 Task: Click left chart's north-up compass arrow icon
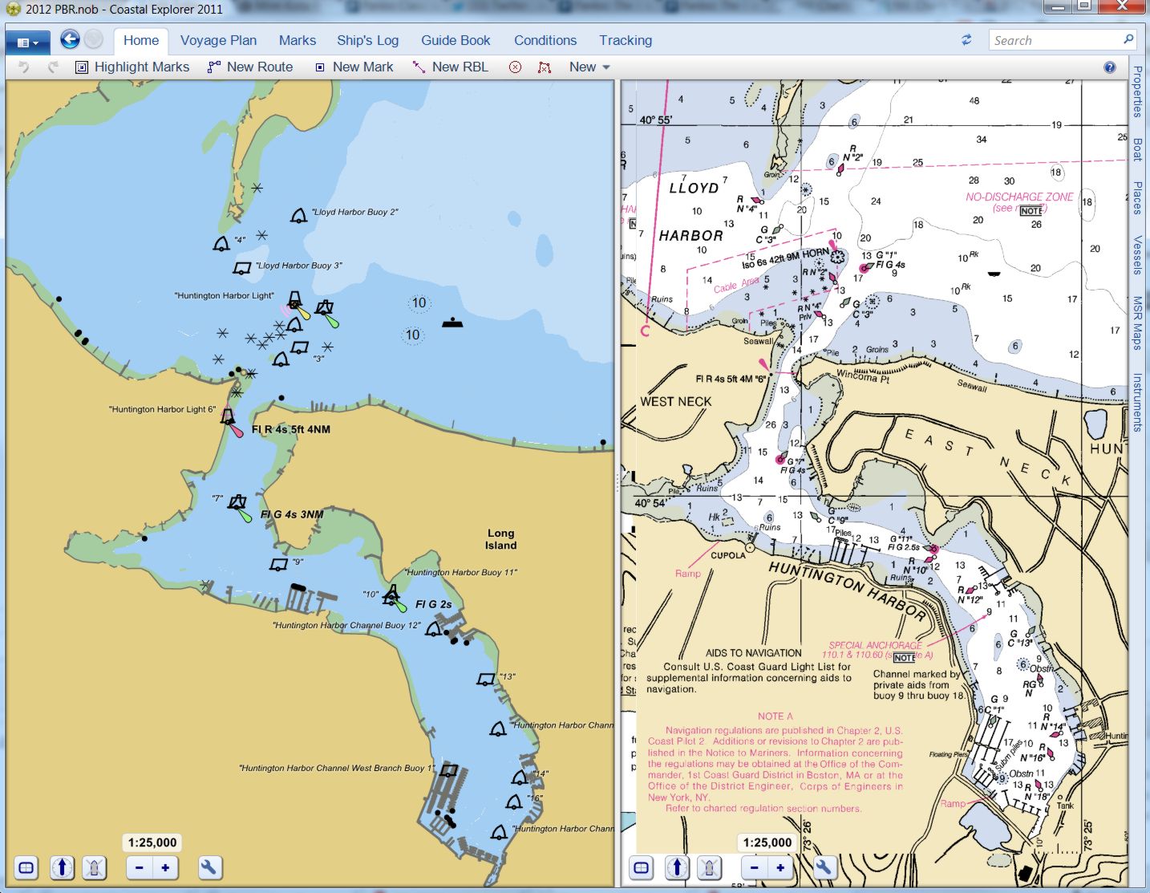tap(62, 867)
